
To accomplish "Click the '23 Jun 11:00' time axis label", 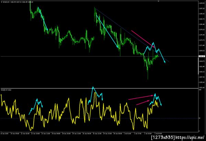I will click(46, 134).
